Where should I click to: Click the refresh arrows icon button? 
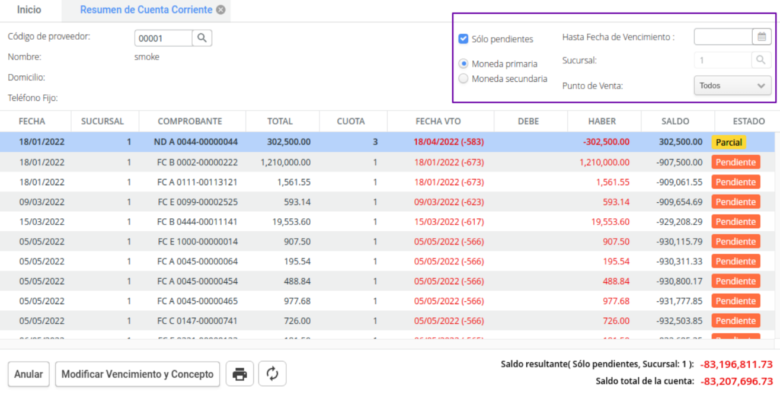(272, 374)
